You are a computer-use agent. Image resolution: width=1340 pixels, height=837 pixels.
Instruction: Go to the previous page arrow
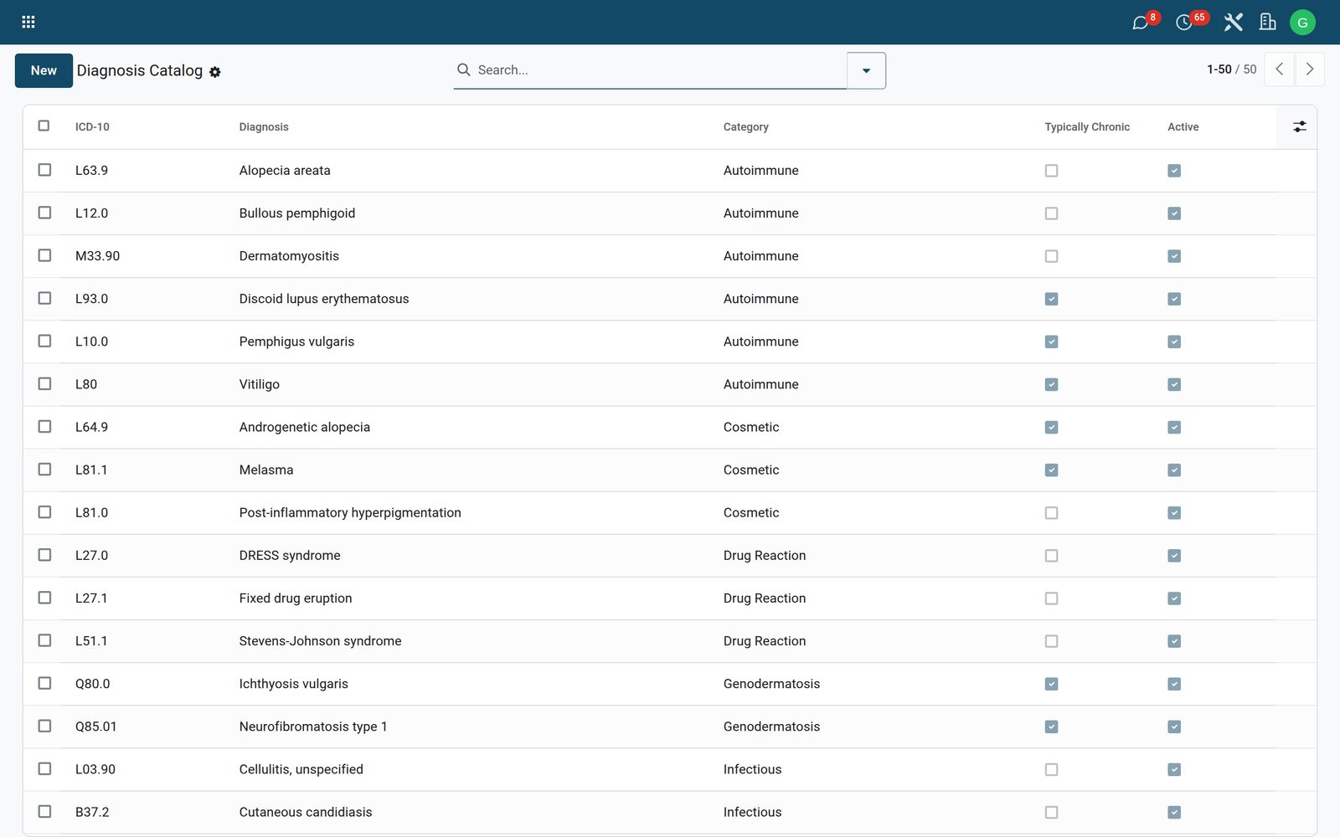tap(1279, 69)
